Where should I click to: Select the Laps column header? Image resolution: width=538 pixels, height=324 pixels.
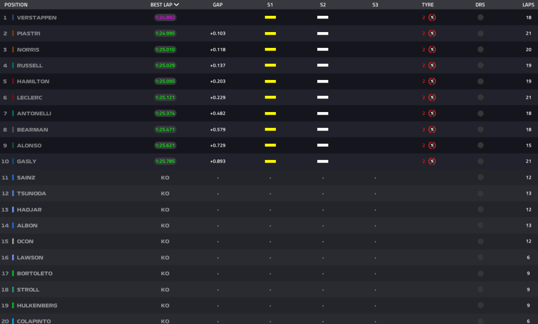528,5
